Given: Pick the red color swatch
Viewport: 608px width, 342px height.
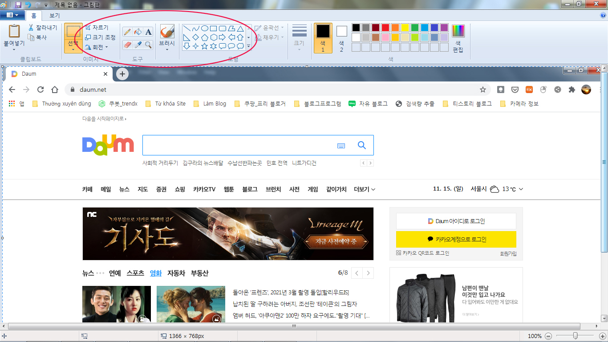Looking at the screenshot, I should (385, 28).
